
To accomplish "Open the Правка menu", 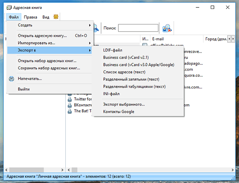I will (31, 17).
